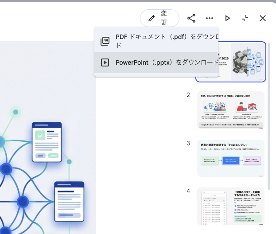The image size is (276, 234).
Task: Exit fullscreen with the collapse icon
Action: 245,18
